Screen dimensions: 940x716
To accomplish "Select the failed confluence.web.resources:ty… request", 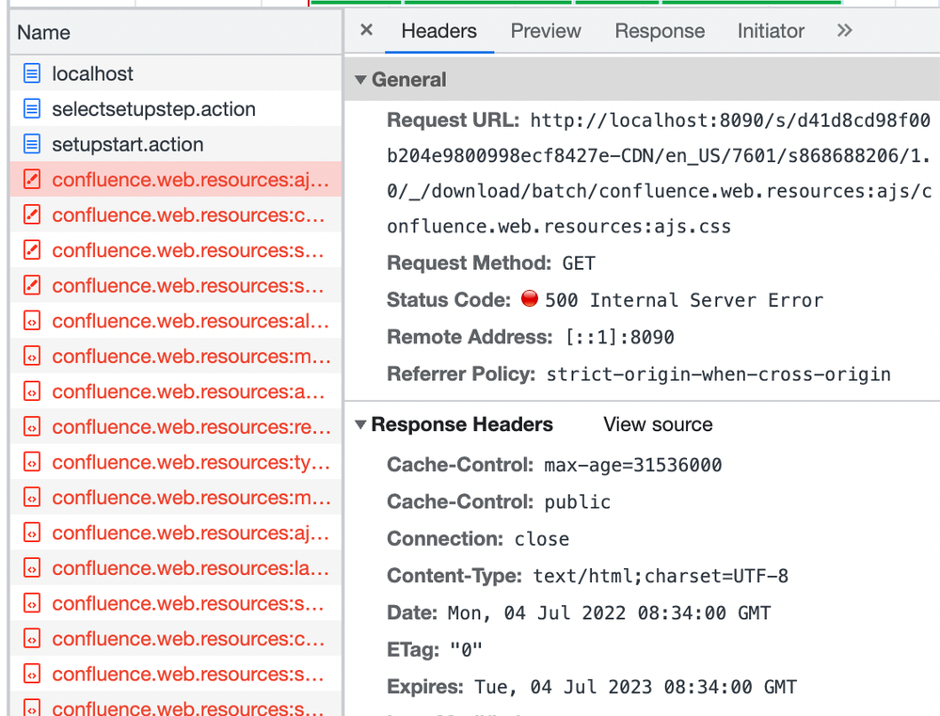I will coord(176,462).
